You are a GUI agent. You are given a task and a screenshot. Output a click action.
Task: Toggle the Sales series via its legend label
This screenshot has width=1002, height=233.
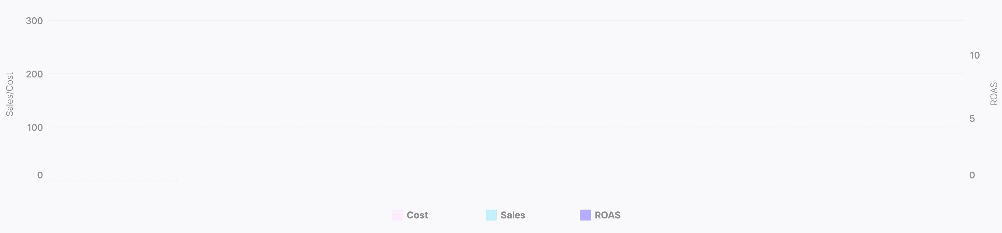513,215
